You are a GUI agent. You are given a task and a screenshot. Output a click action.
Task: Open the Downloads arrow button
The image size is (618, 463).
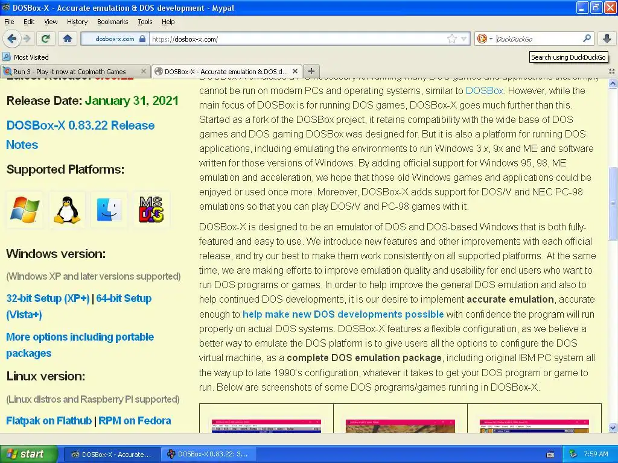pos(607,39)
